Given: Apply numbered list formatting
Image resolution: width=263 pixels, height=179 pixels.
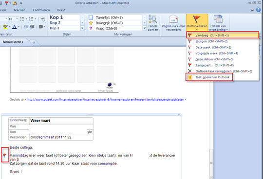Looking at the screenshot, I should 31,19.
